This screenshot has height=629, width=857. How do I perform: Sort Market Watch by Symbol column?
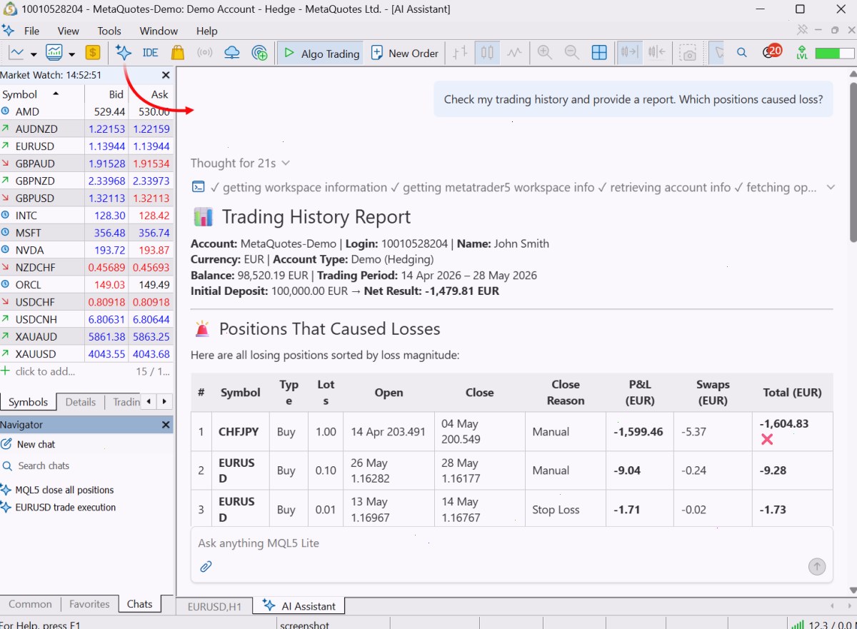click(x=42, y=94)
